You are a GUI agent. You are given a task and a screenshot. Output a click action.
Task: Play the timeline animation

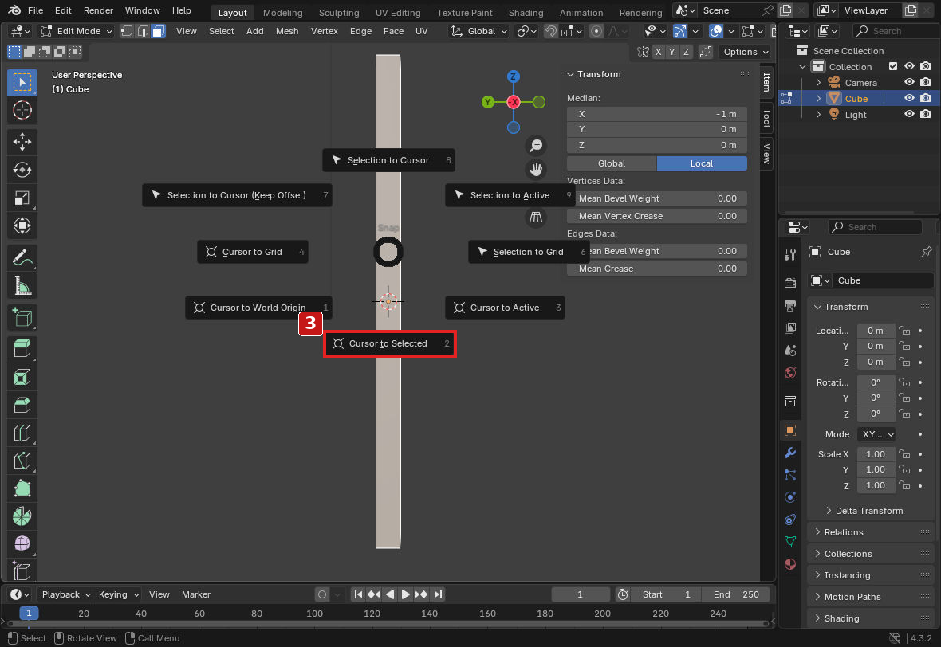[406, 594]
